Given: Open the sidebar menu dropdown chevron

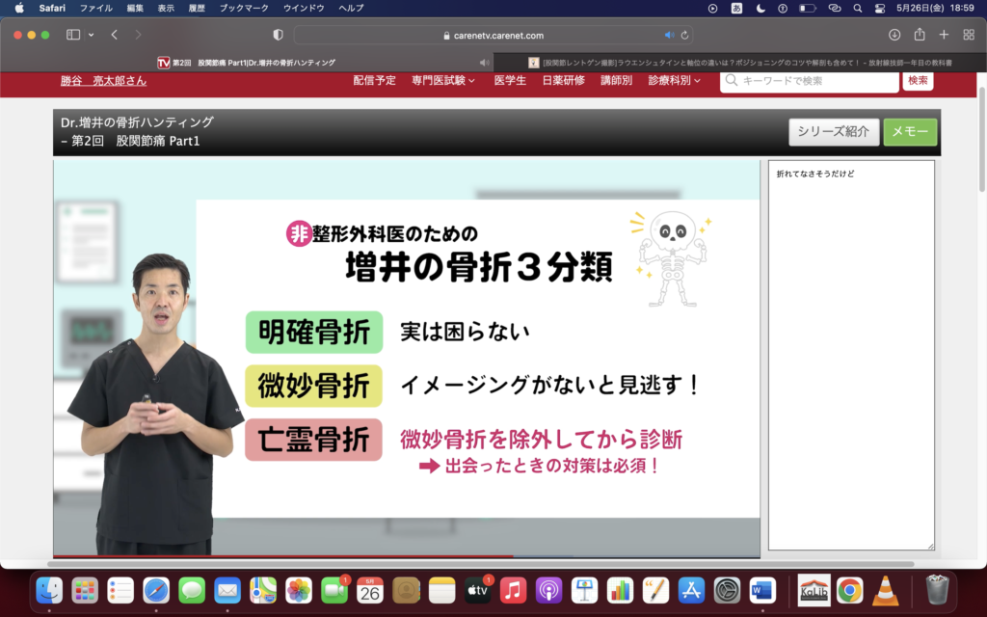Looking at the screenshot, I should [92, 35].
